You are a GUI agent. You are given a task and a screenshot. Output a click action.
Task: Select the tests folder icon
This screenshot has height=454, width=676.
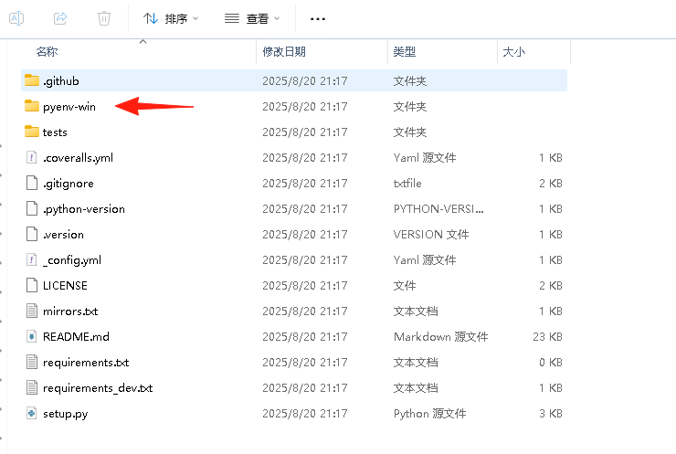tap(32, 132)
